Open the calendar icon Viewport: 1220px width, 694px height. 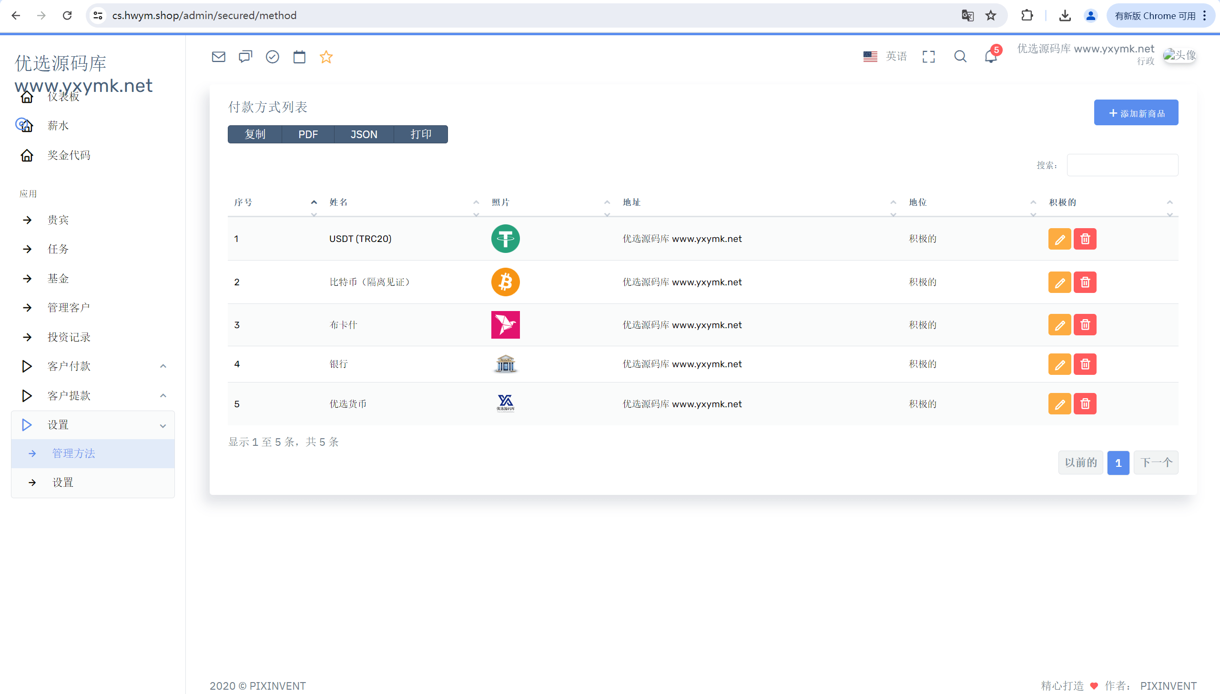click(x=299, y=57)
